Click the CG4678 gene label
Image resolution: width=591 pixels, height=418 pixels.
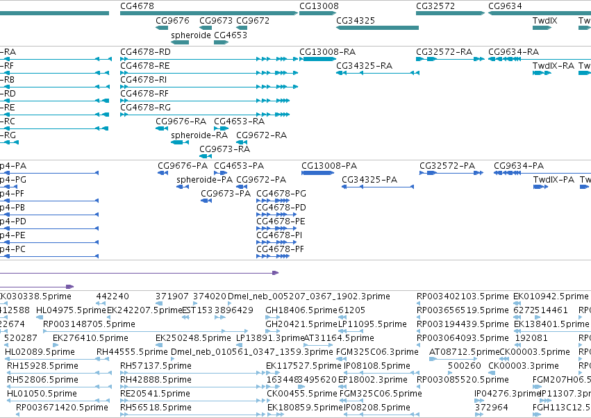137,6
